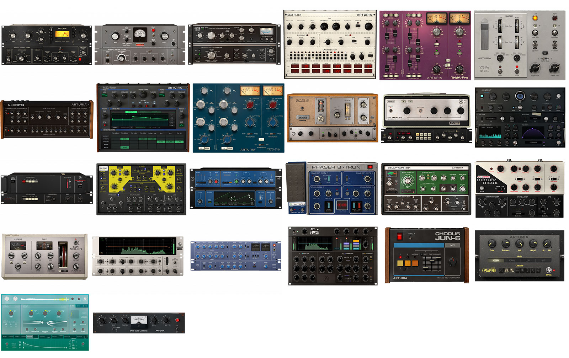569x358 pixels.
Task: Choose the SEM Filter plugin
Action: (330, 44)
